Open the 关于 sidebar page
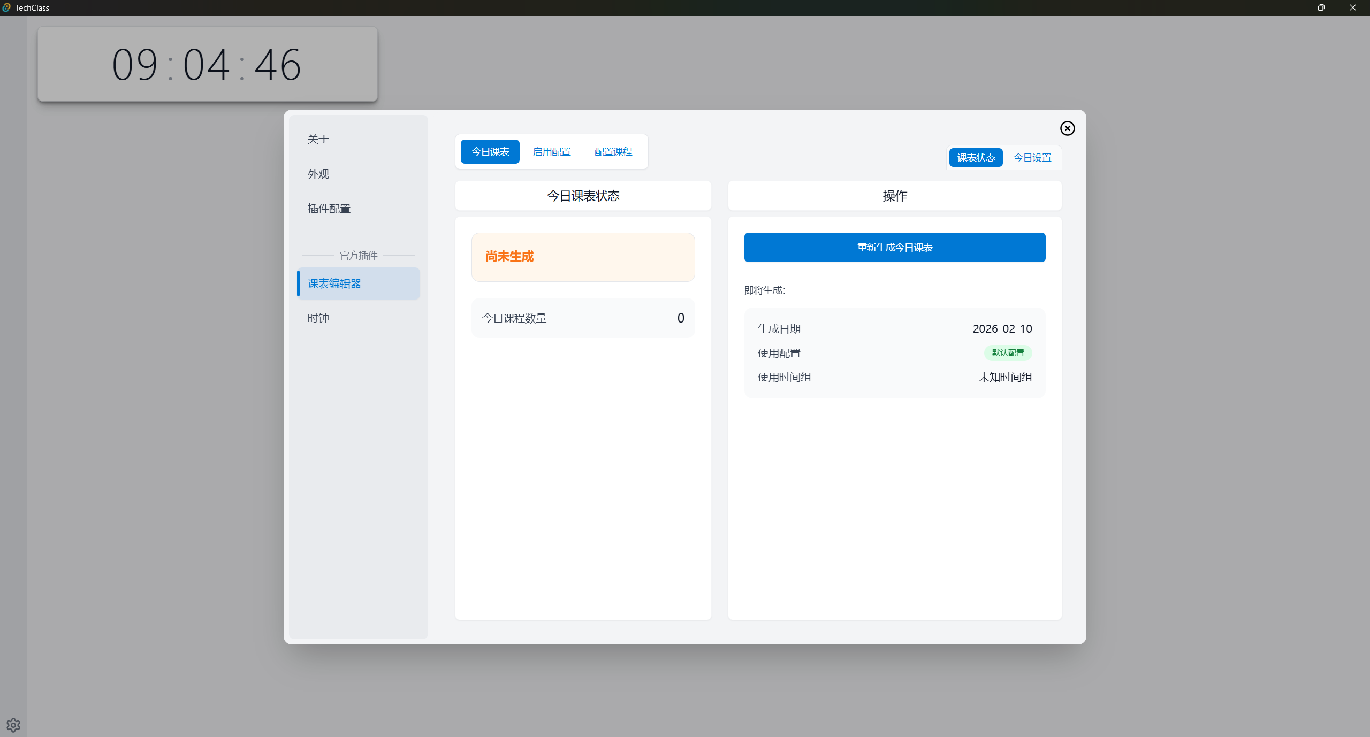Image resolution: width=1370 pixels, height=737 pixels. [318, 139]
